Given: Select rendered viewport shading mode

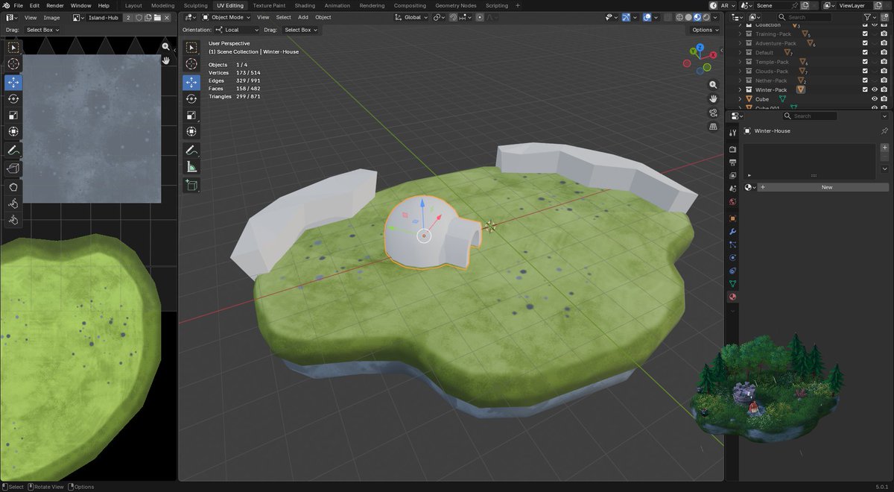Looking at the screenshot, I should coord(706,17).
